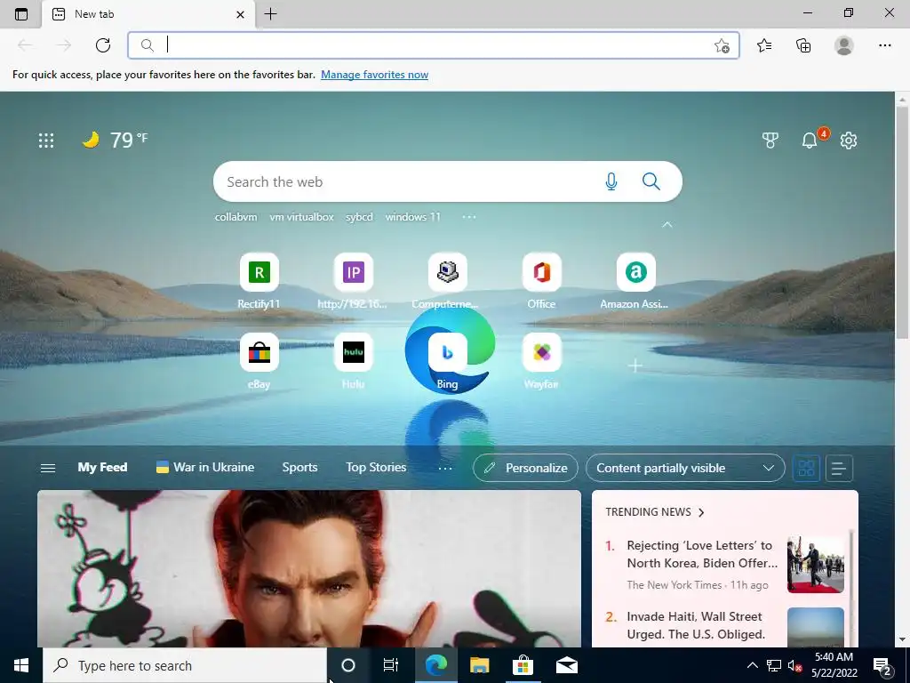This screenshot has height=683, width=910.
Task: Open the Rectify11 quick link
Action: tap(259, 281)
